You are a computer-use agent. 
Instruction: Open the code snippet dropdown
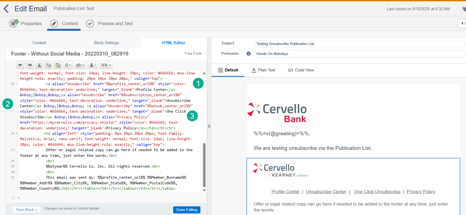(x=80, y=65)
